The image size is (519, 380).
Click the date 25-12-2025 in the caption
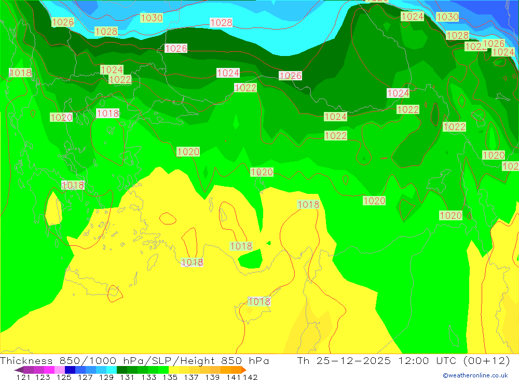point(353,360)
